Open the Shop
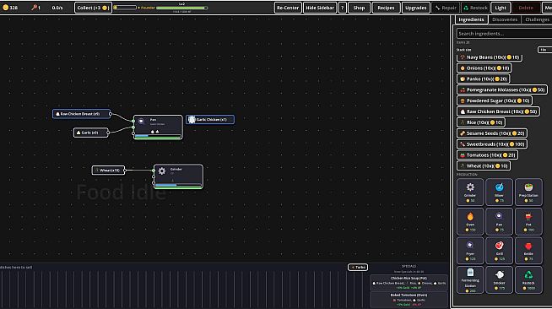This screenshot has width=552, height=309. click(x=359, y=8)
